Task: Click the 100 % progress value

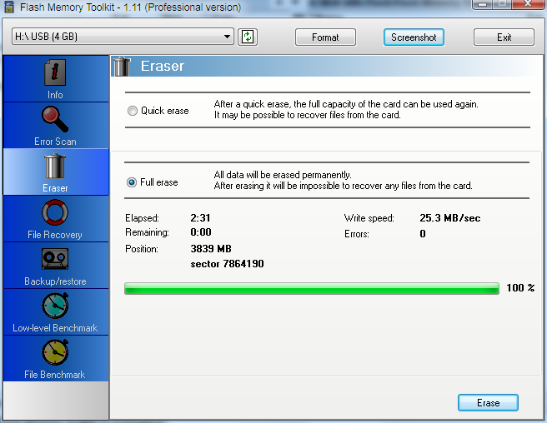Action: point(520,288)
